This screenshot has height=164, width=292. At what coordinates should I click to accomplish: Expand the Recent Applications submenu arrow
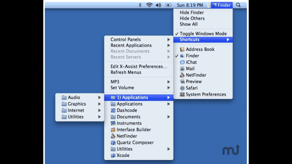click(x=168, y=45)
